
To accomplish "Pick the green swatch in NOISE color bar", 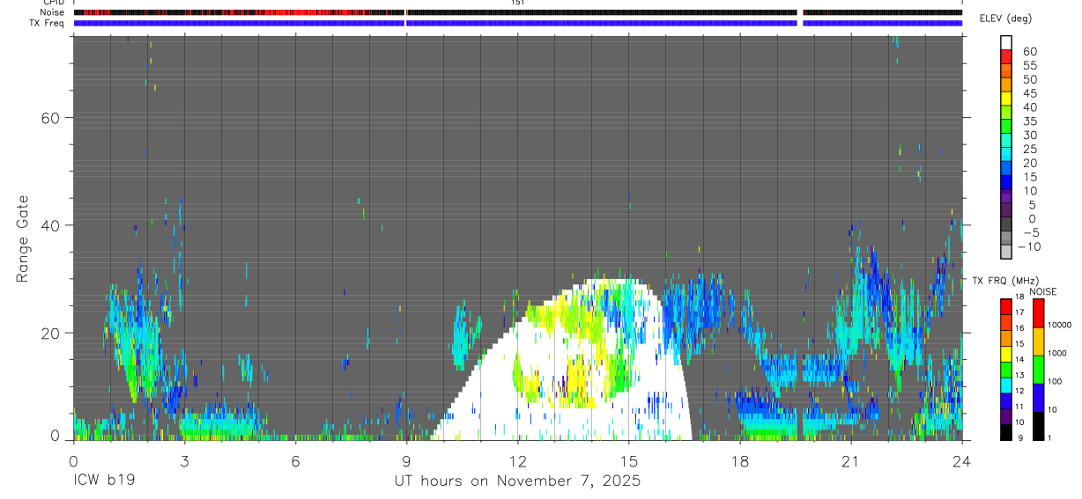I will [x=1037, y=370].
